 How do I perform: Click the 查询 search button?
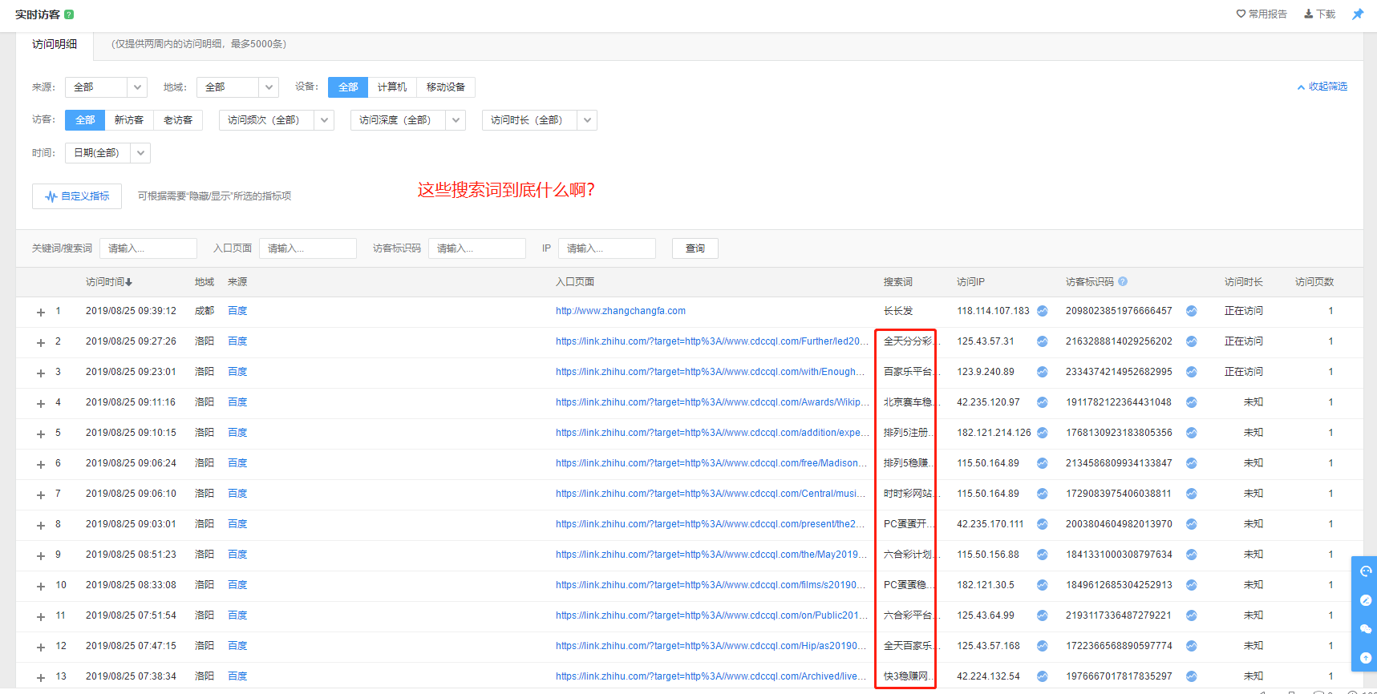(x=695, y=248)
